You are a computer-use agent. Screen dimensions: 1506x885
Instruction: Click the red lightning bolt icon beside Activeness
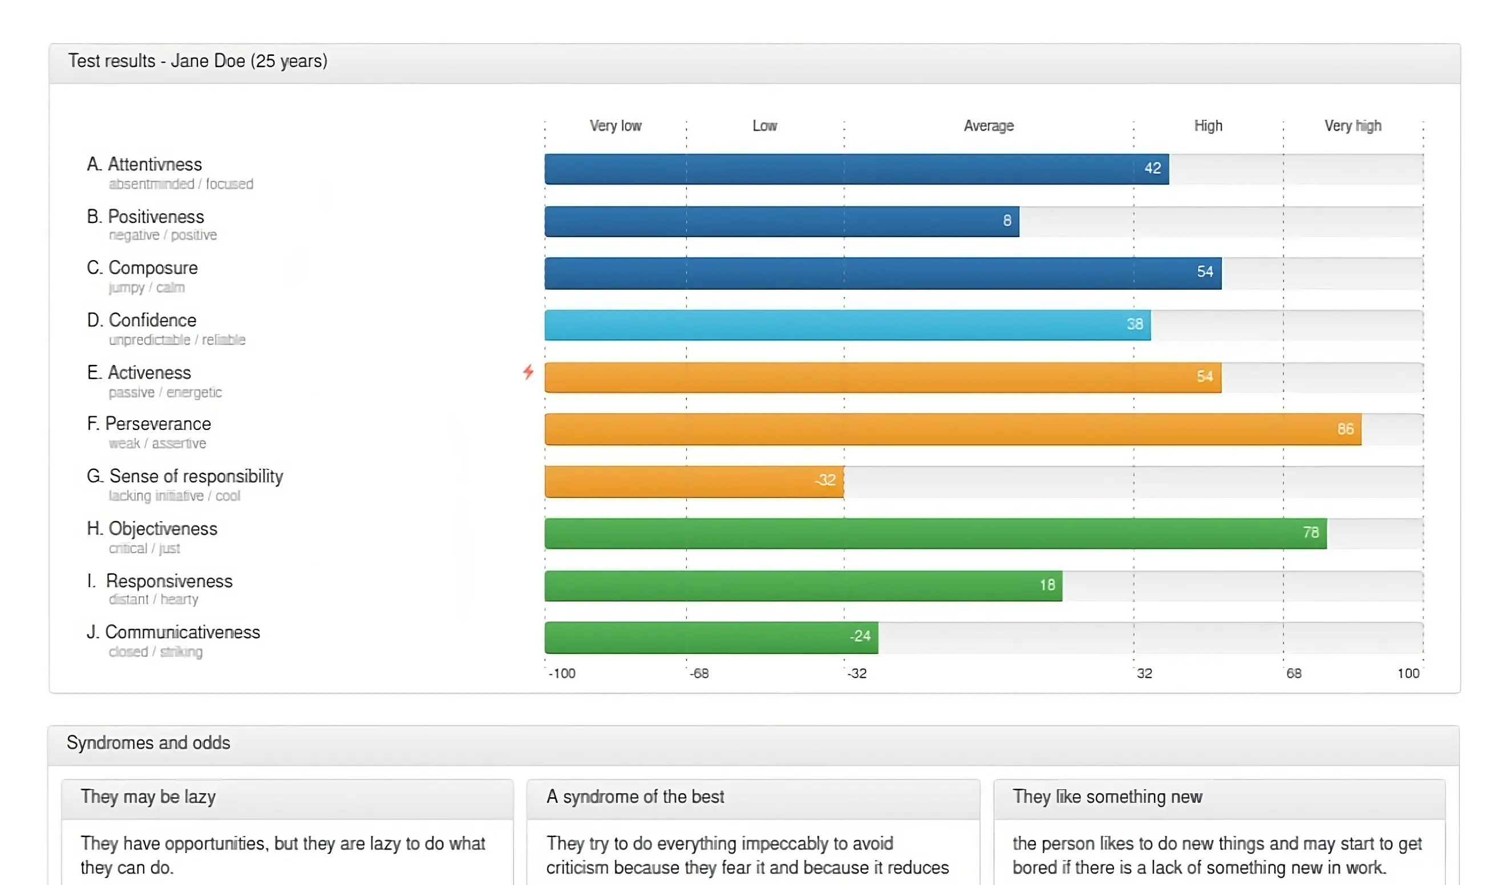click(x=528, y=372)
